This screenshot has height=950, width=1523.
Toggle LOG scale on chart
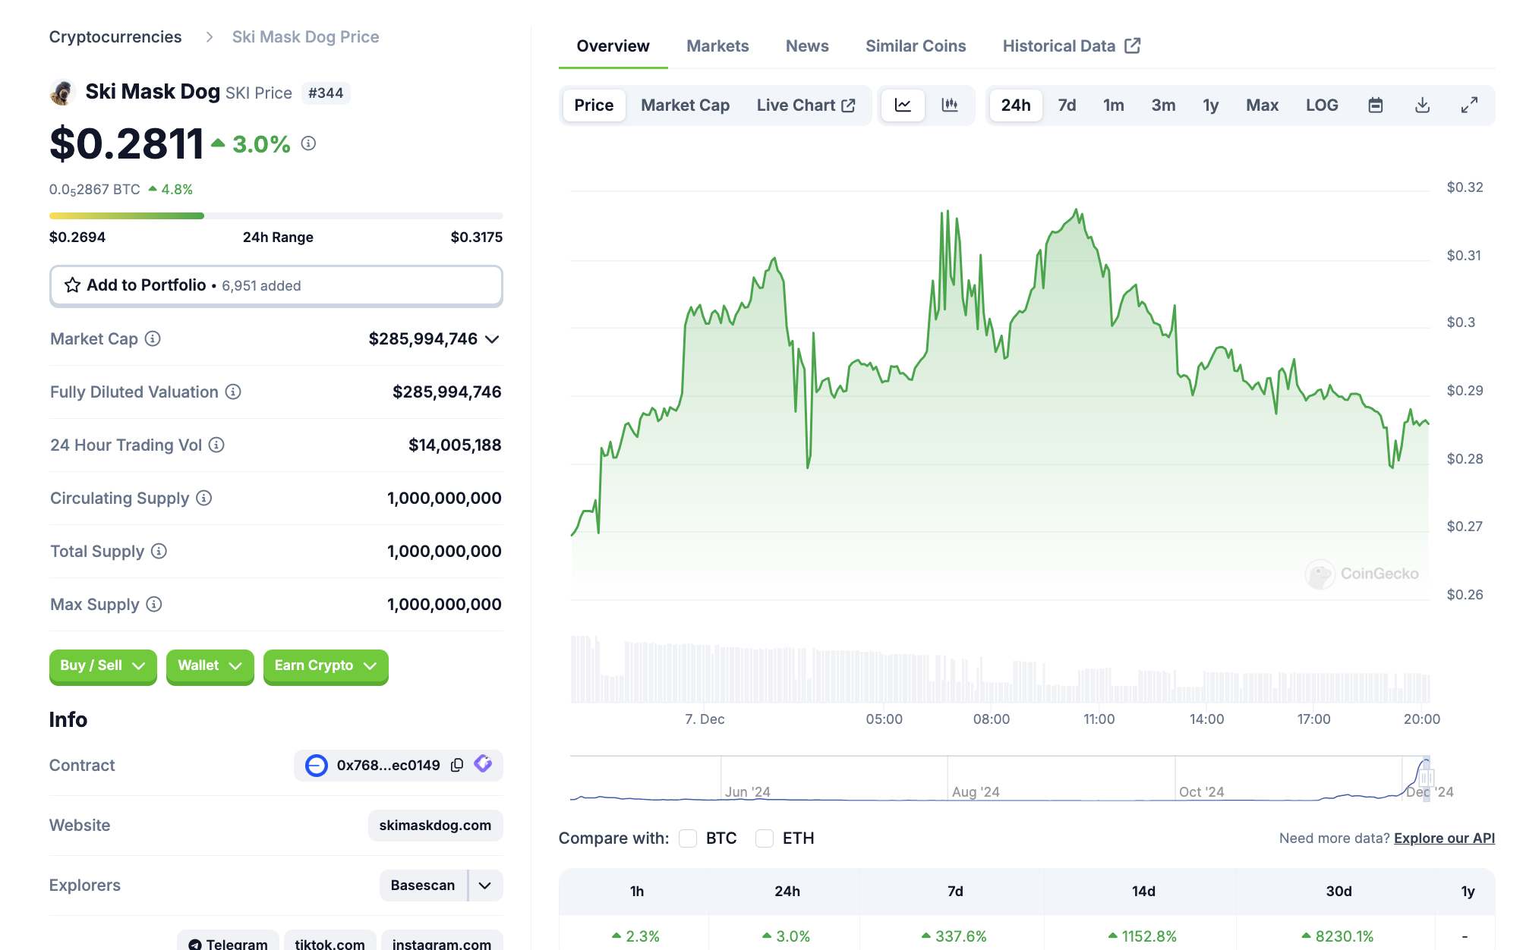1321,105
